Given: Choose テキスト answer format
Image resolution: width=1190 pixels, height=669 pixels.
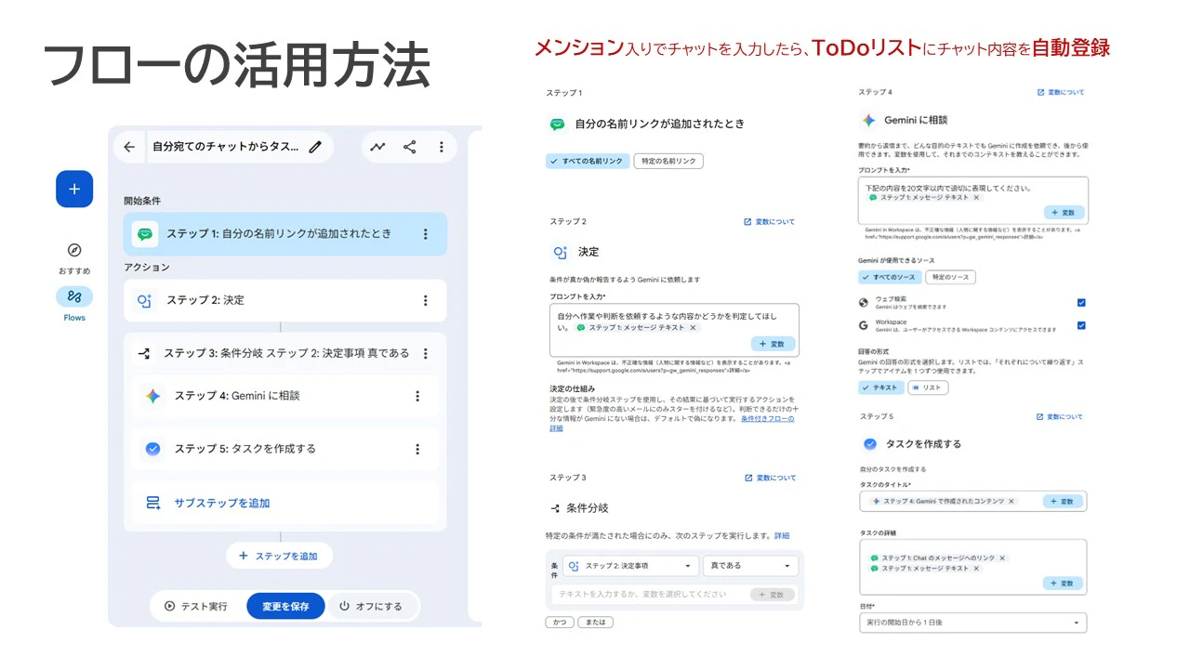Looking at the screenshot, I should click(x=881, y=387).
